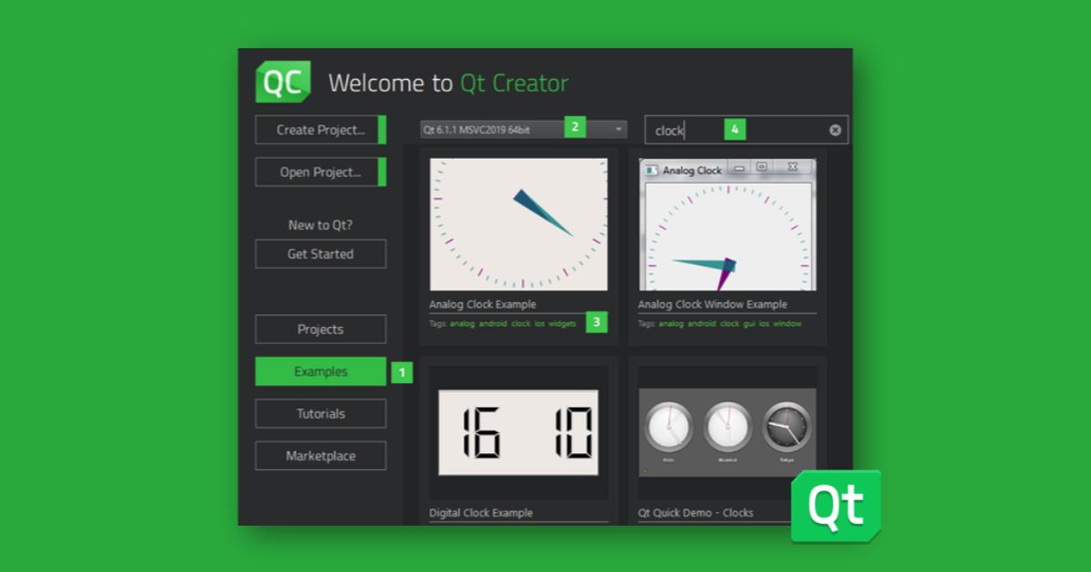The width and height of the screenshot is (1091, 572).
Task: Click 'analog' tag under Analog Clock Window Example
Action: pyautogui.click(x=671, y=323)
